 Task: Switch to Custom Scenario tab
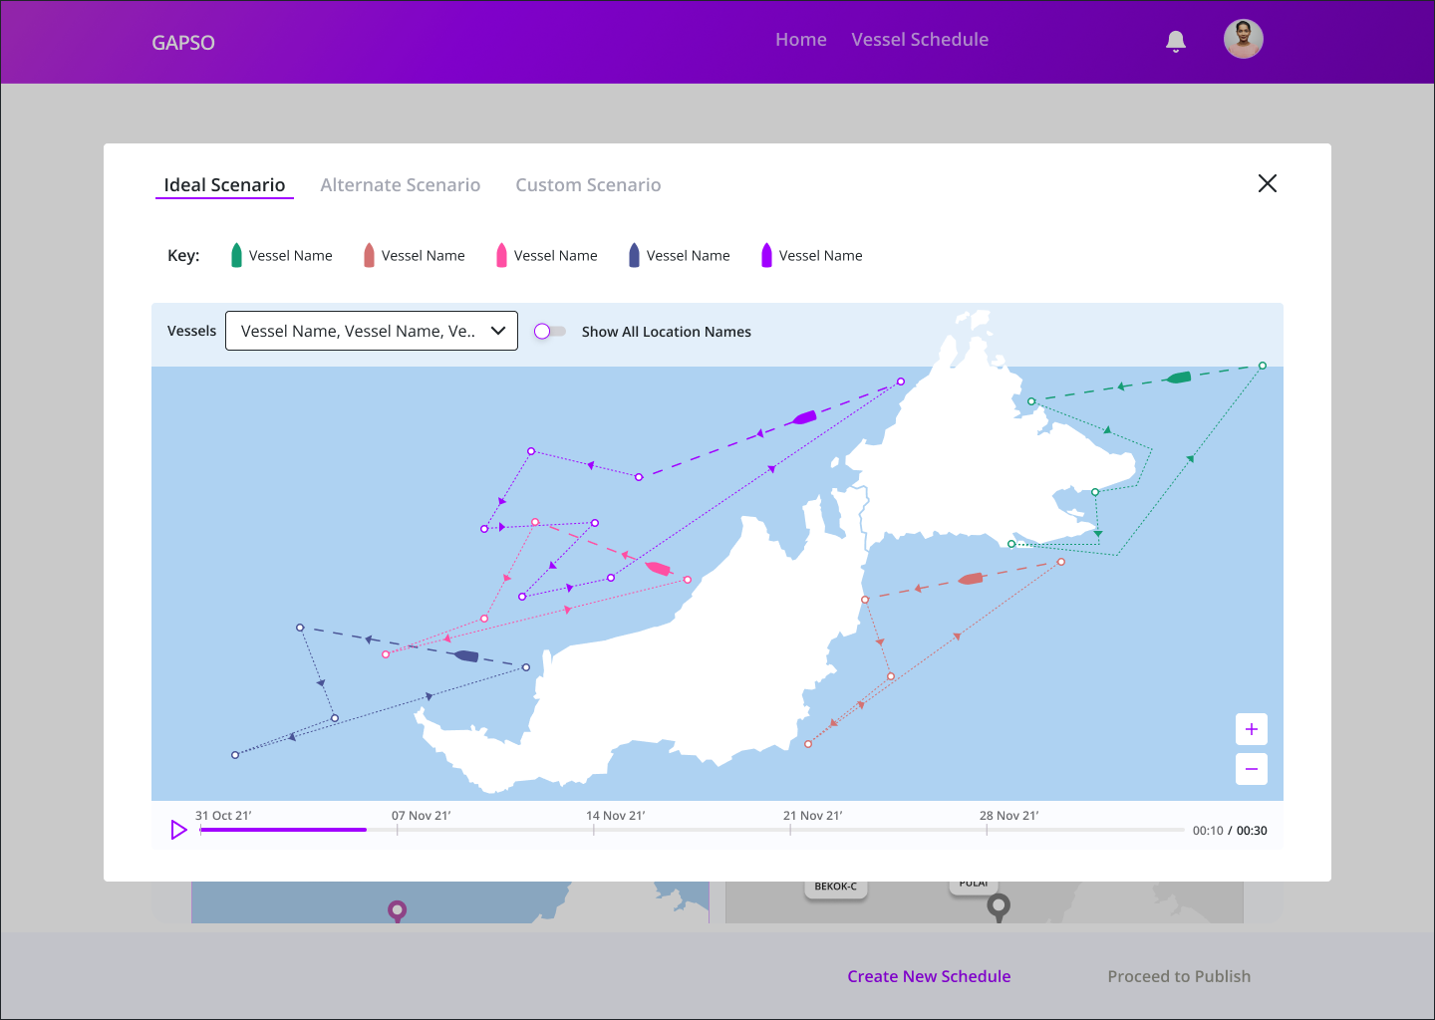pyautogui.click(x=588, y=185)
